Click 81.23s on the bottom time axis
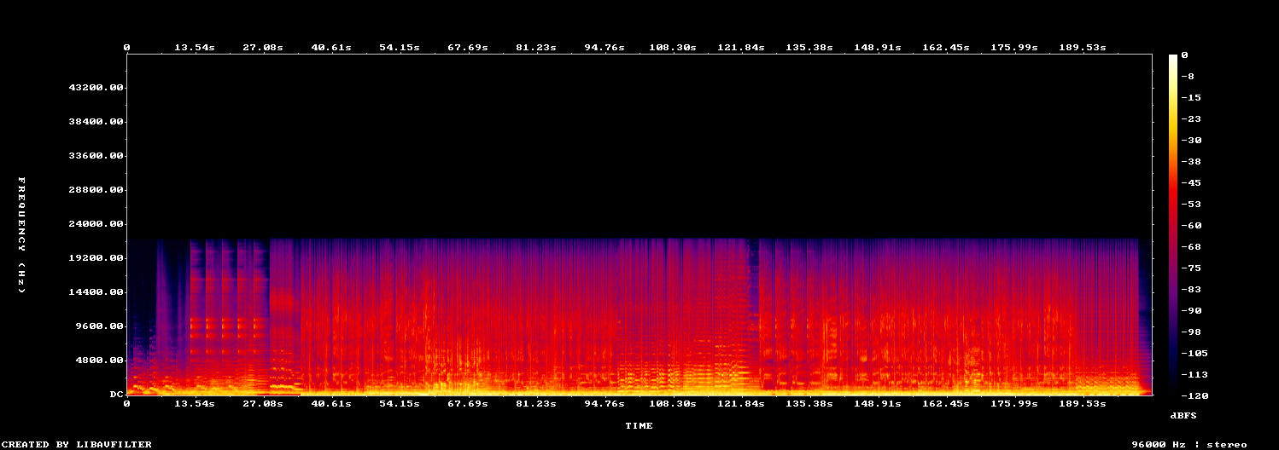 536,403
